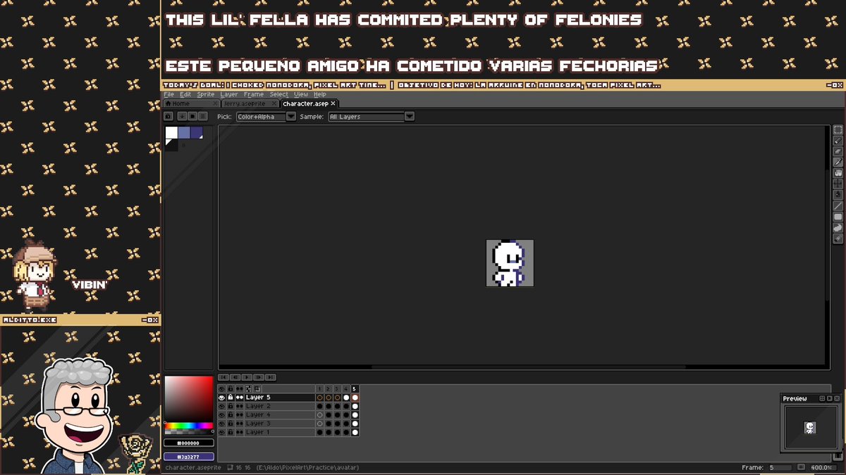The image size is (846, 475).
Task: Toggle all layers lock in timeline header
Action: point(231,388)
